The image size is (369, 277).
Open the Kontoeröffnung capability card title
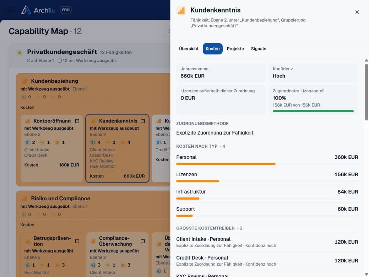pos(52,121)
